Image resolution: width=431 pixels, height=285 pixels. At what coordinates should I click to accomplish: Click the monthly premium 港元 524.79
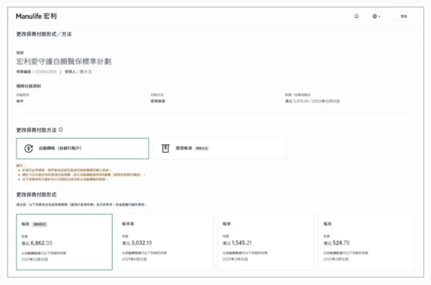tap(336, 243)
